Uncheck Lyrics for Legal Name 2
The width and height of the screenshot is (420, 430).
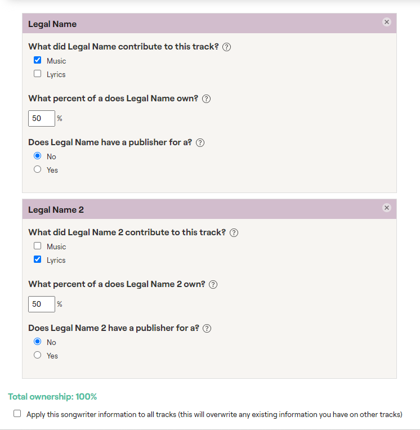tap(37, 259)
